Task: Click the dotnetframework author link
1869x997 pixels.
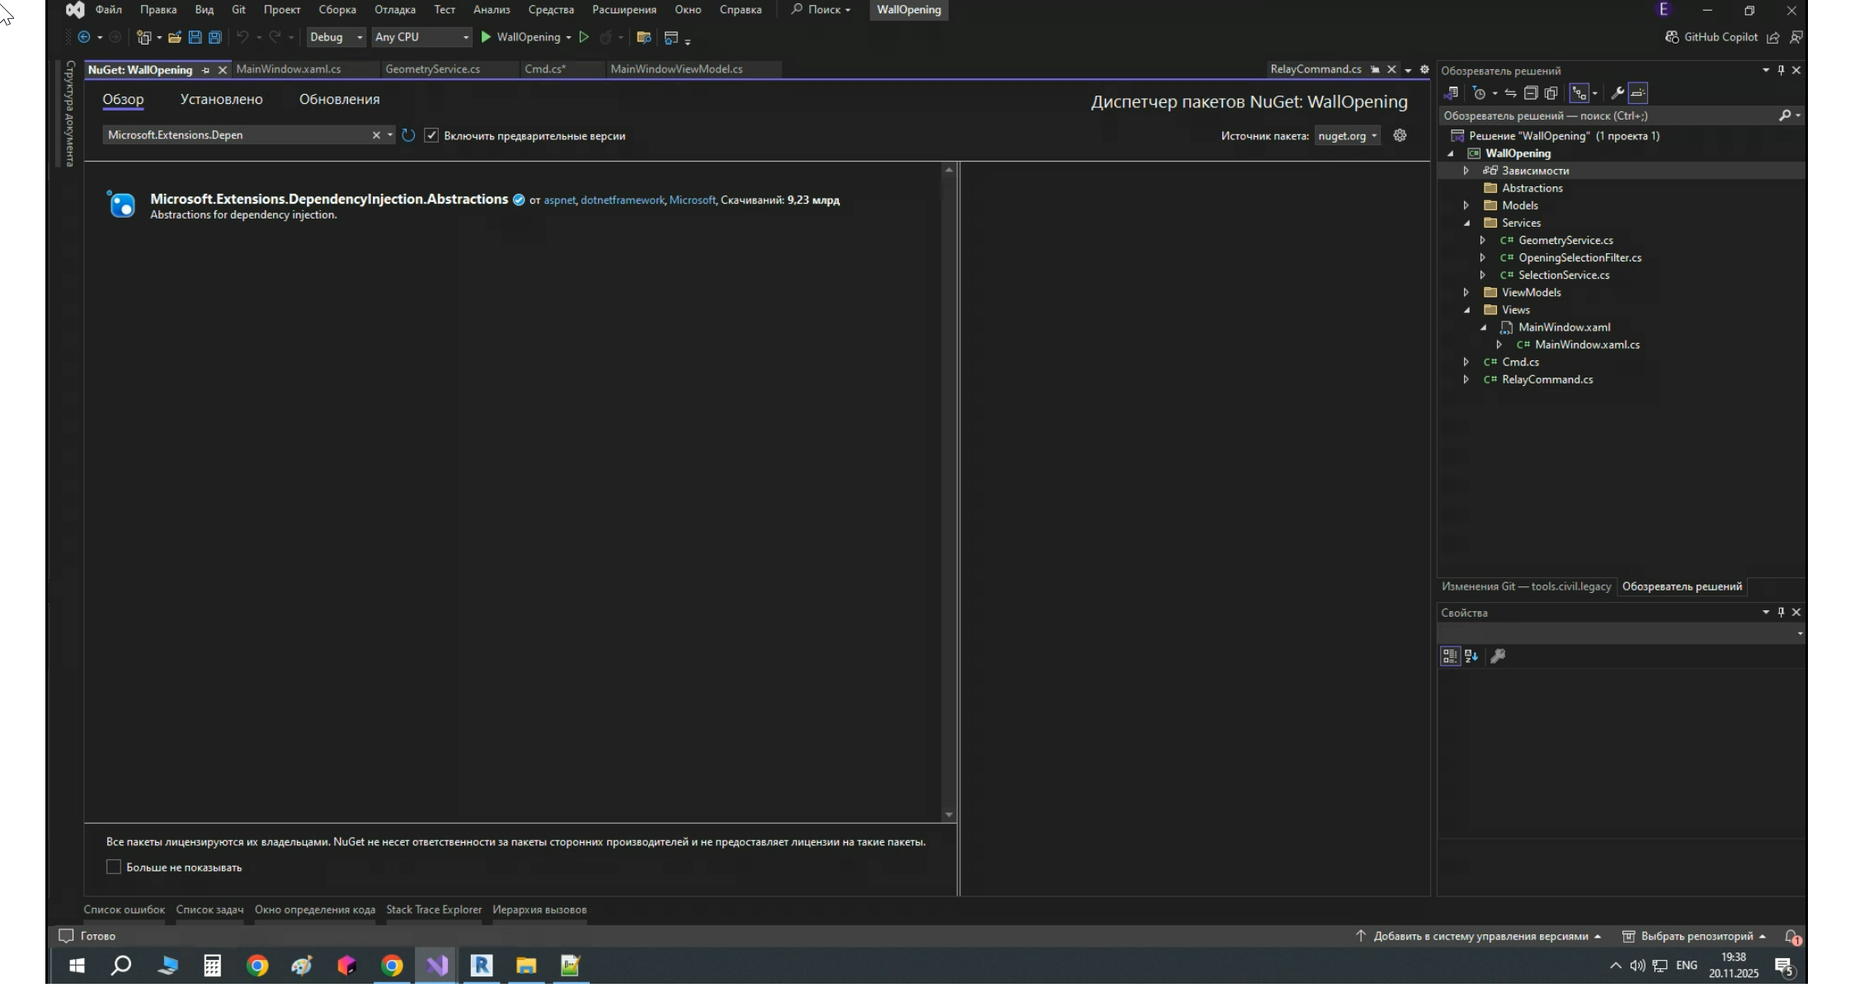Action: pos(622,200)
